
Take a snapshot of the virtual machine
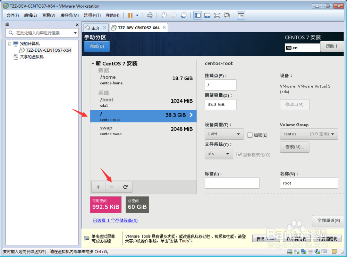(164, 15)
